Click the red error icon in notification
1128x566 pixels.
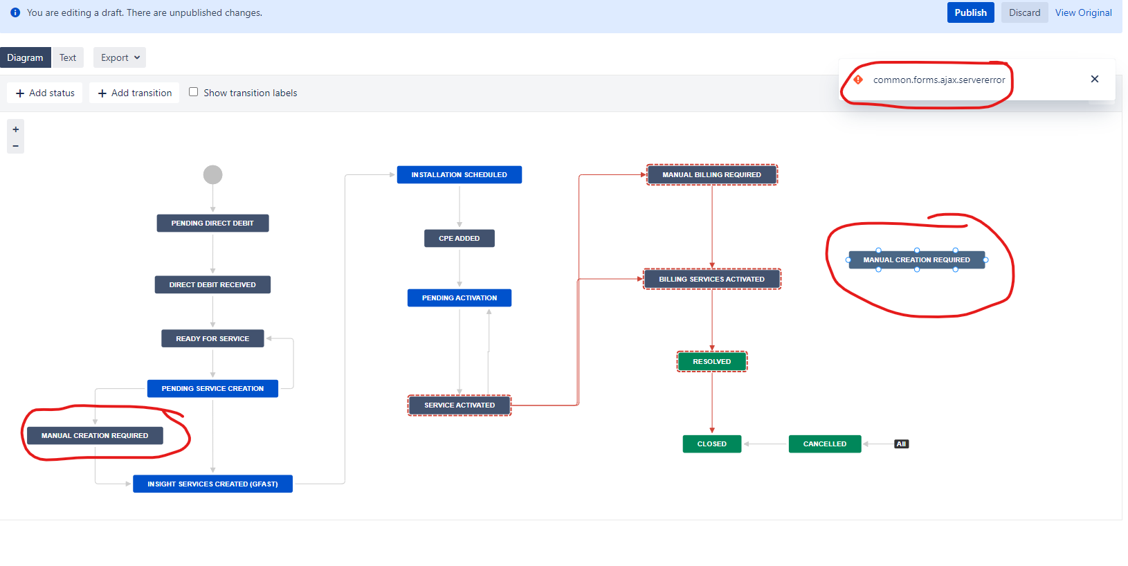[858, 80]
